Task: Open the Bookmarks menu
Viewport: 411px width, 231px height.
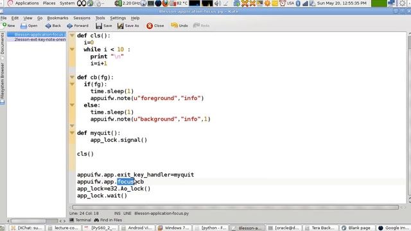Action: coord(58,18)
